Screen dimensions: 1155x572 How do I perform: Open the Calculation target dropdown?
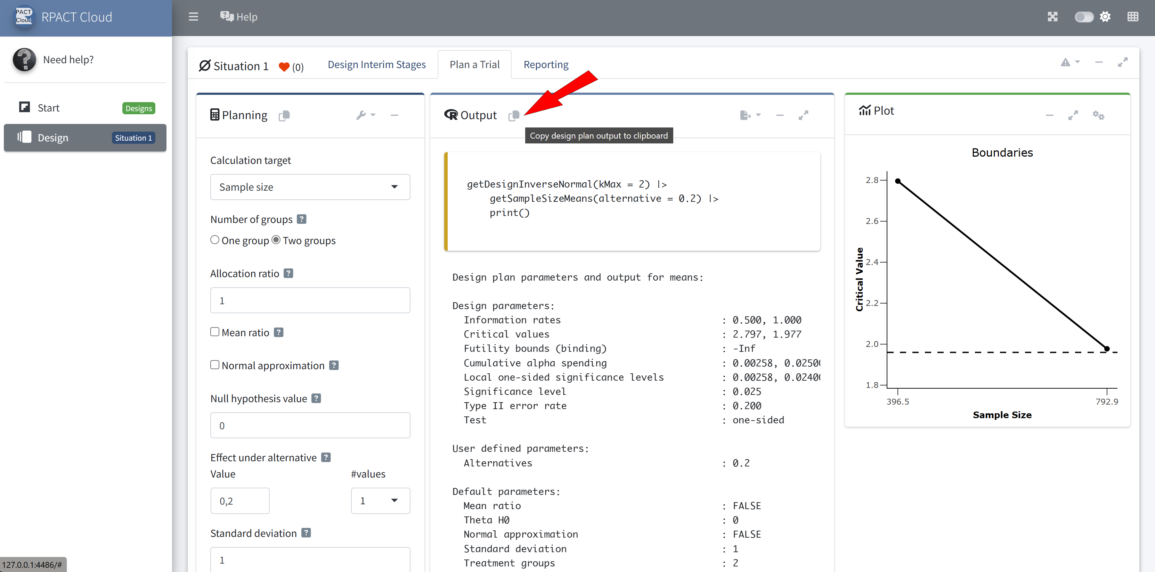tap(310, 187)
